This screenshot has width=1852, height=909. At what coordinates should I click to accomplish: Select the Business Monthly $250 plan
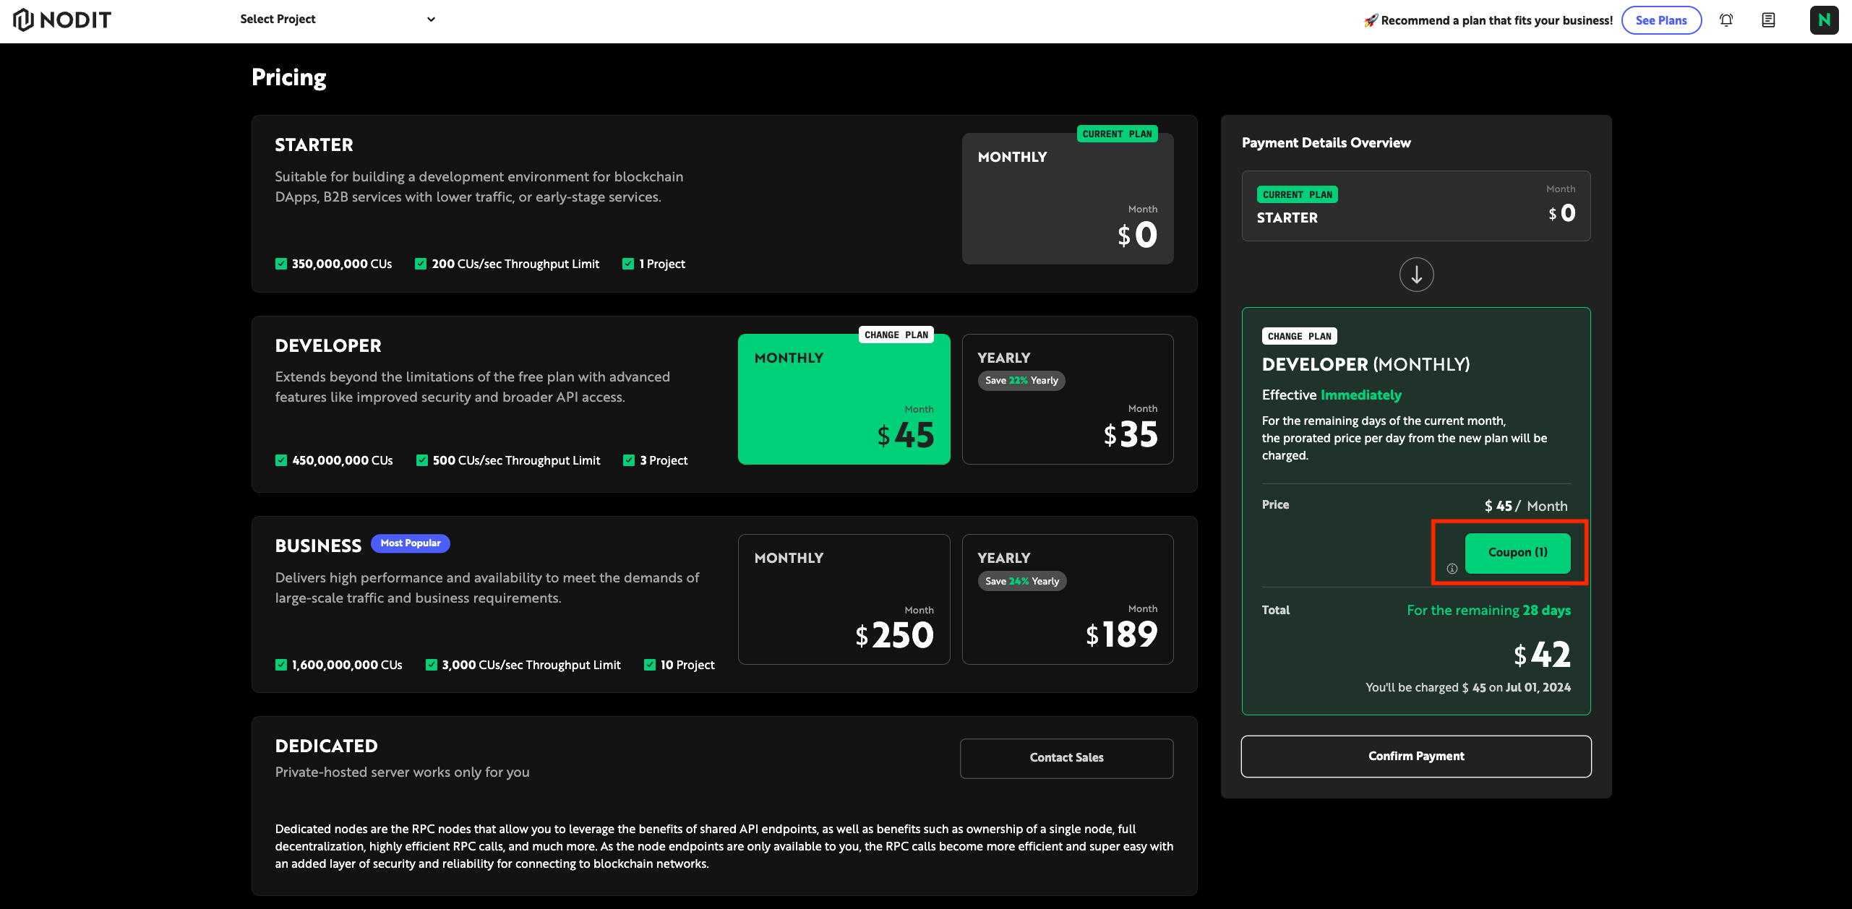[844, 599]
